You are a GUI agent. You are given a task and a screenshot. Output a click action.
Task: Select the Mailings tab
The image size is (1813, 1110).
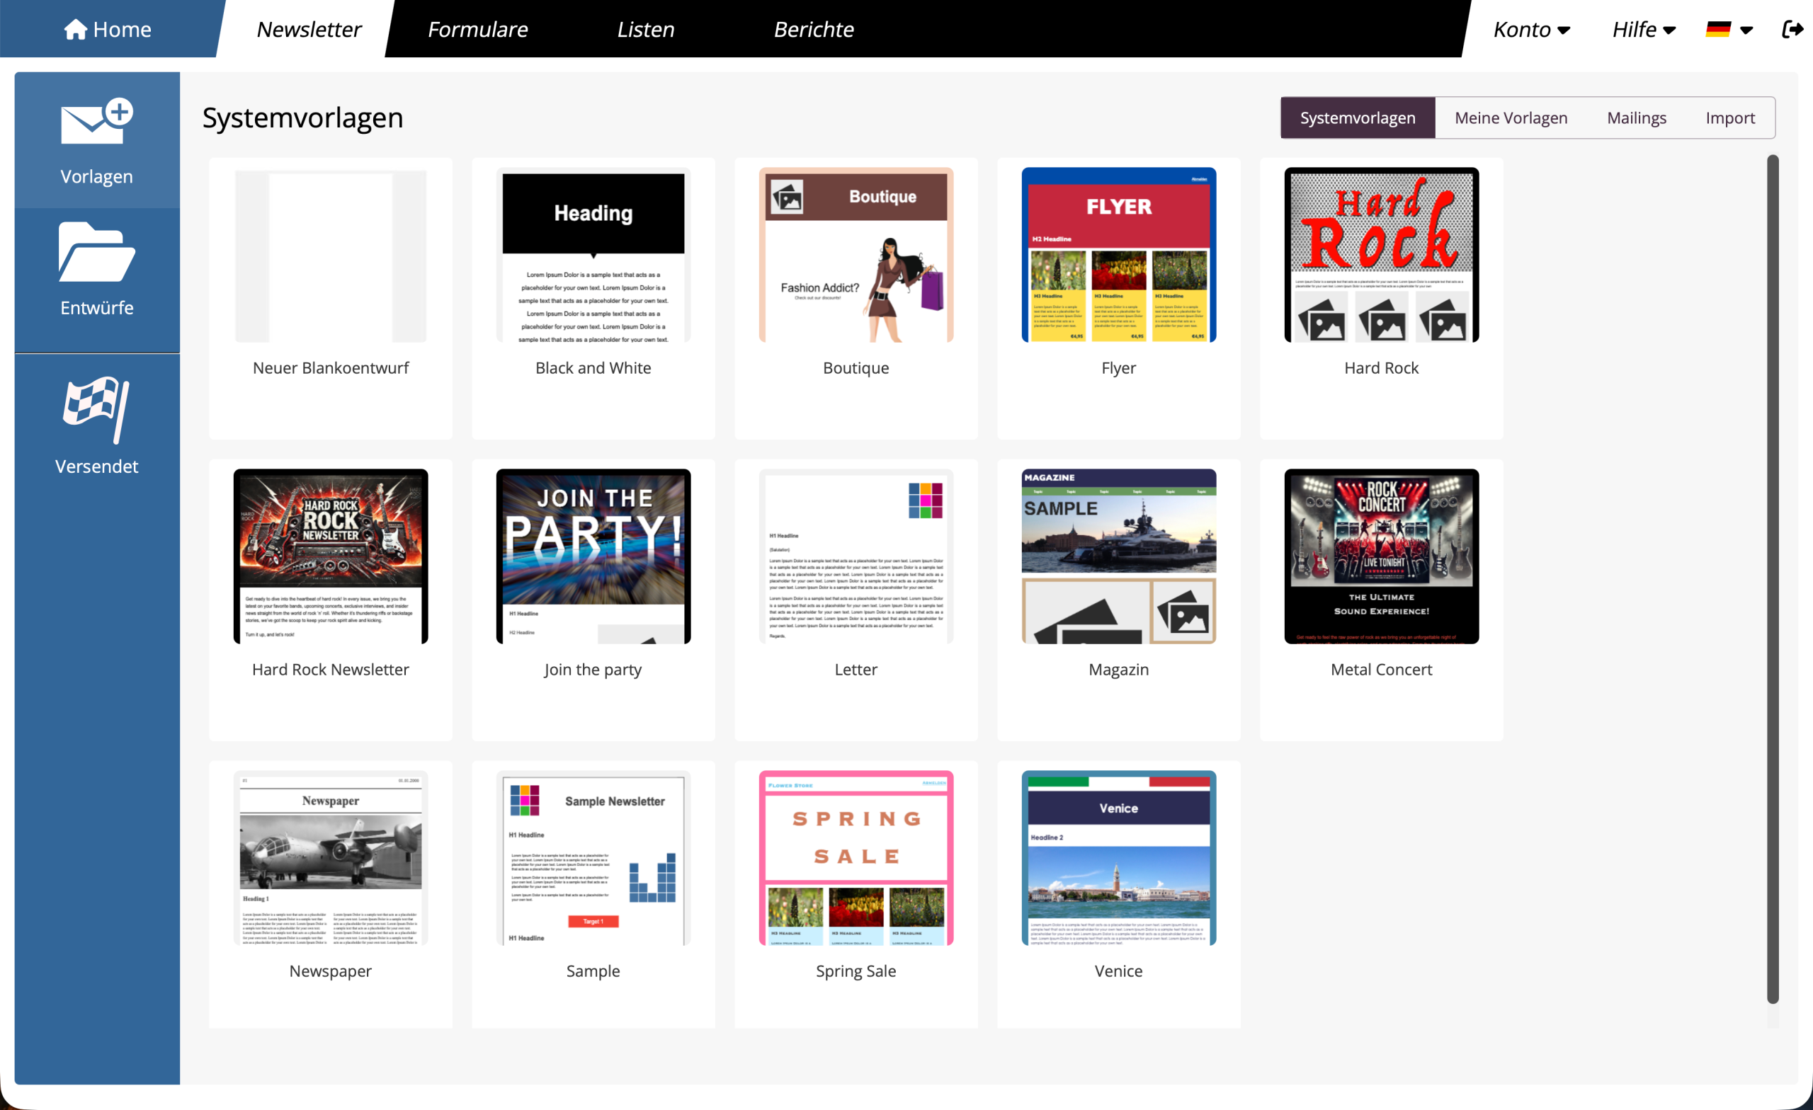(x=1636, y=118)
